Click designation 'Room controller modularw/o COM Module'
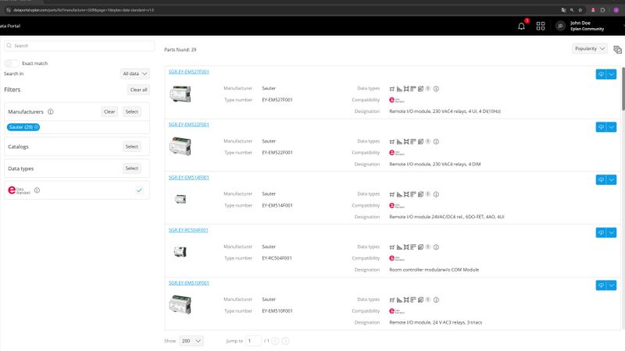This screenshot has height=351, width=625. click(x=434, y=270)
